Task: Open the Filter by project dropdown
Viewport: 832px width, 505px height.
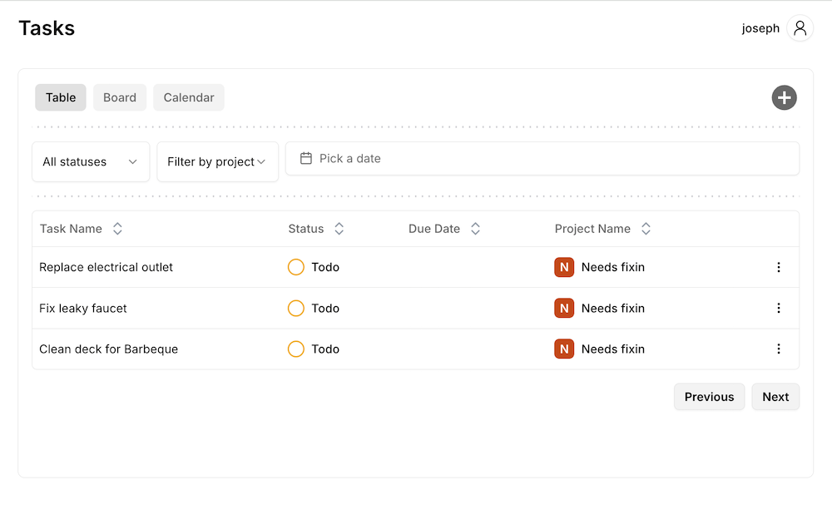Action: pyautogui.click(x=217, y=161)
